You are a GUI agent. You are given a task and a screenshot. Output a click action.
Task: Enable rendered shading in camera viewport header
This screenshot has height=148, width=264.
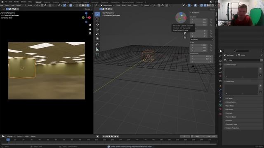point(88,5)
